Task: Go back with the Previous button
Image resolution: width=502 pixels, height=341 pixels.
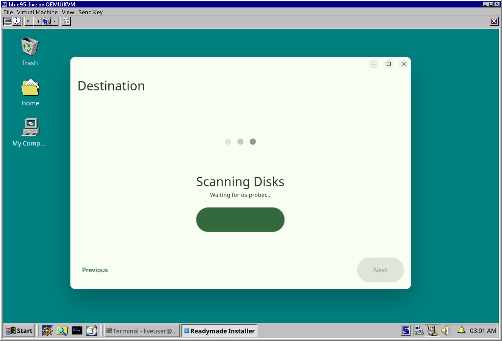Action: pos(95,270)
